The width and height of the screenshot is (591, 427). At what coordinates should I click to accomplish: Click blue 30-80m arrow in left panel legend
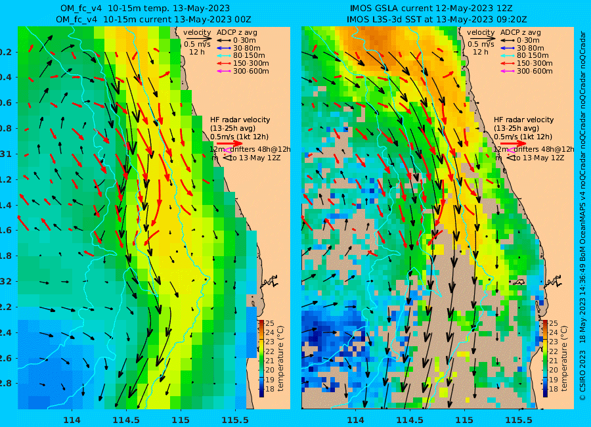[x=224, y=48]
